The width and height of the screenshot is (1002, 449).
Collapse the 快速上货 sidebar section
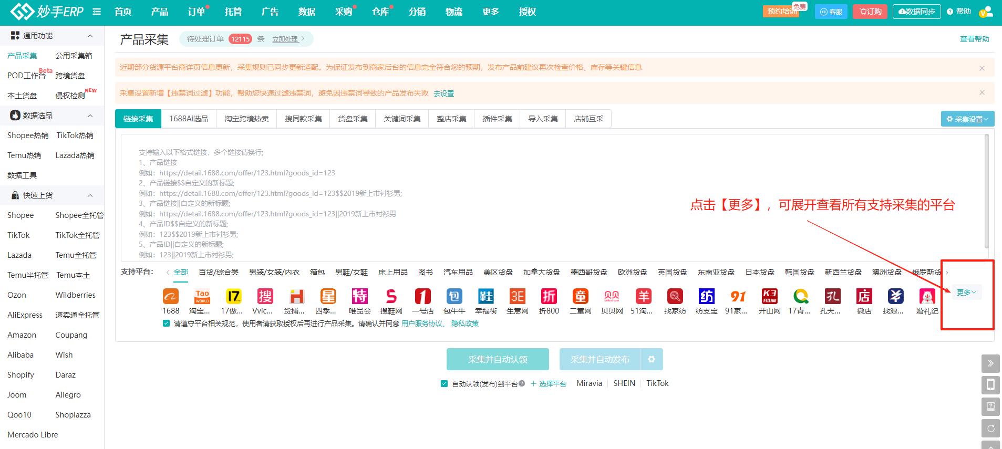[90, 195]
